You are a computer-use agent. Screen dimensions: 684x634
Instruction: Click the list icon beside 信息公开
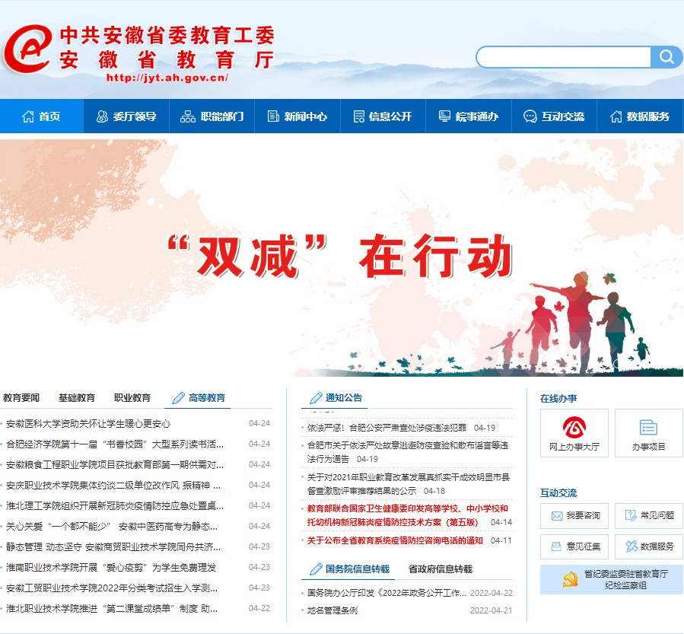(358, 116)
